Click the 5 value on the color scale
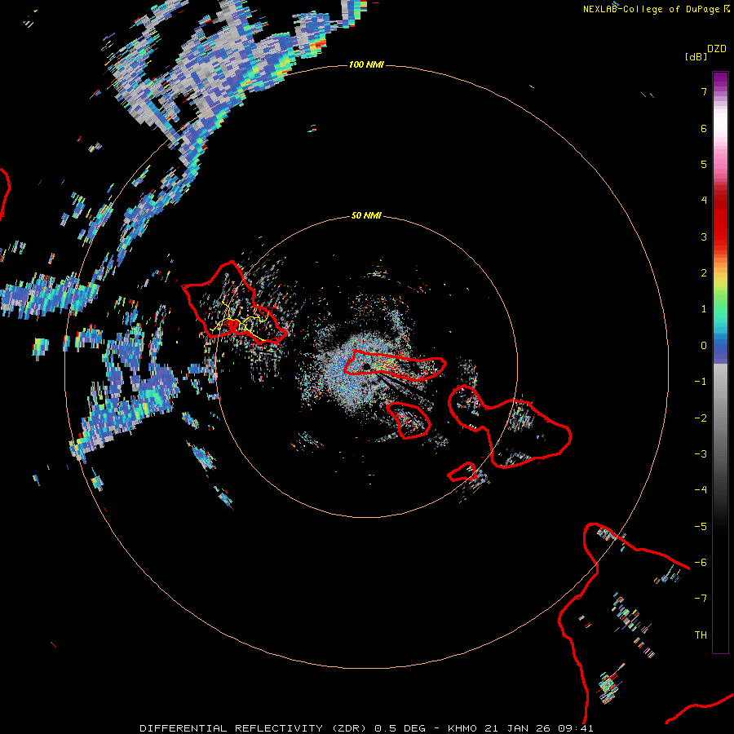Image resolution: width=734 pixels, height=734 pixels. pyautogui.click(x=704, y=164)
